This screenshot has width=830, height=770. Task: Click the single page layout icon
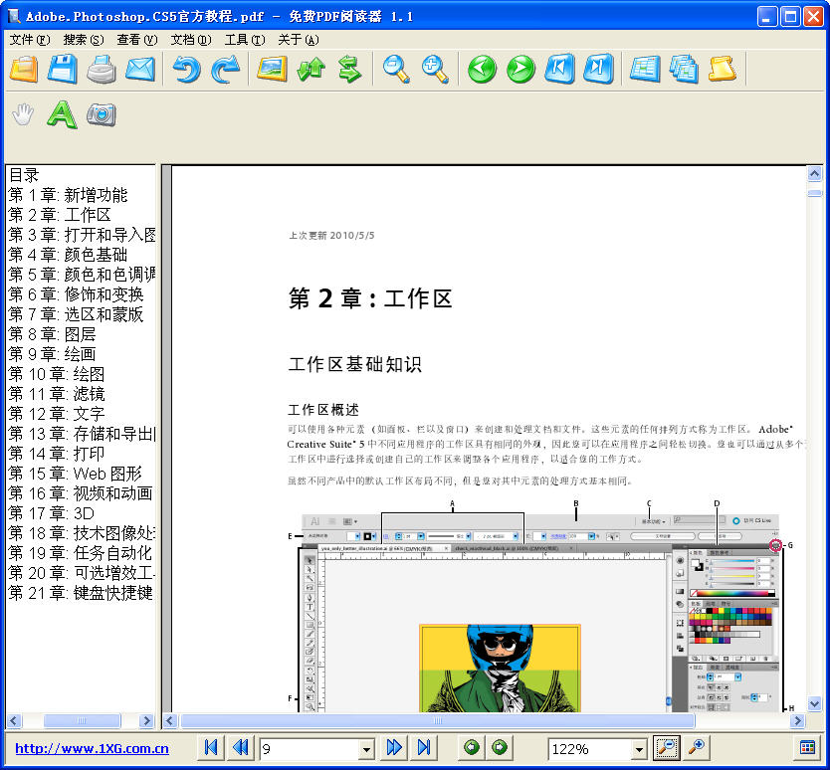pyautogui.click(x=645, y=69)
